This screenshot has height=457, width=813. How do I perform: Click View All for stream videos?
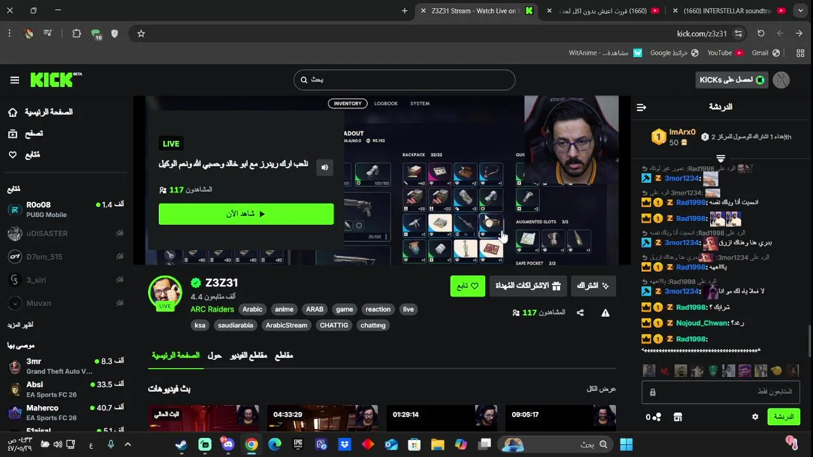pos(601,389)
